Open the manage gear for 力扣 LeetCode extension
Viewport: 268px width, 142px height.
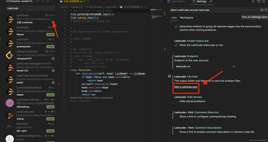pyautogui.click(x=53, y=22)
